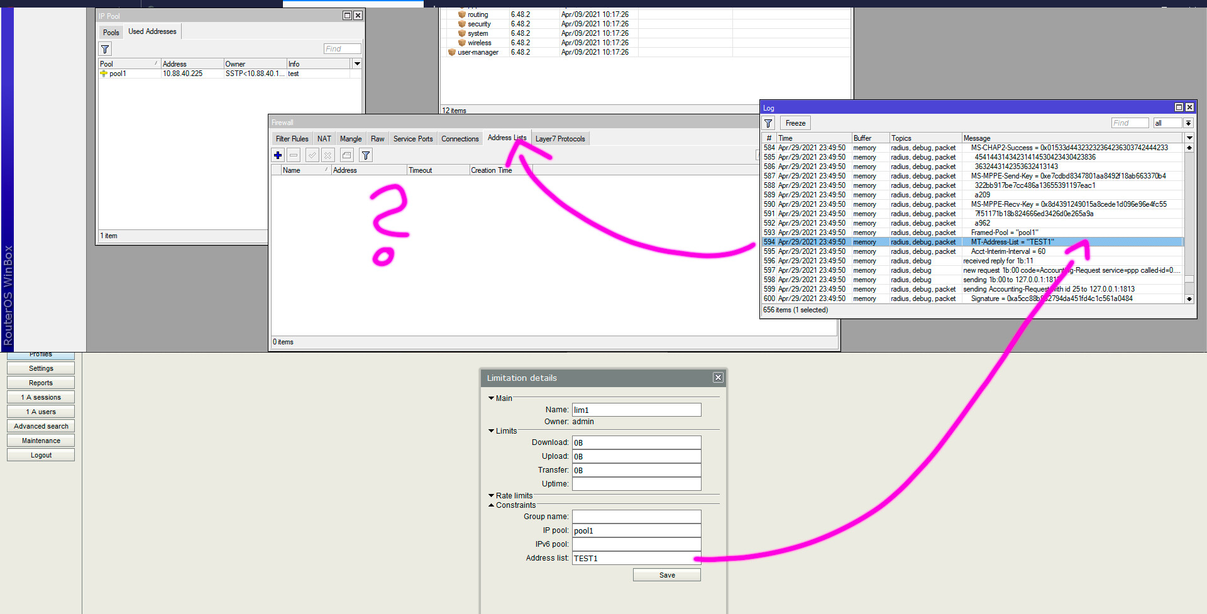The width and height of the screenshot is (1207, 614).
Task: Collapse the Main section in Limitation details
Action: pyautogui.click(x=492, y=398)
